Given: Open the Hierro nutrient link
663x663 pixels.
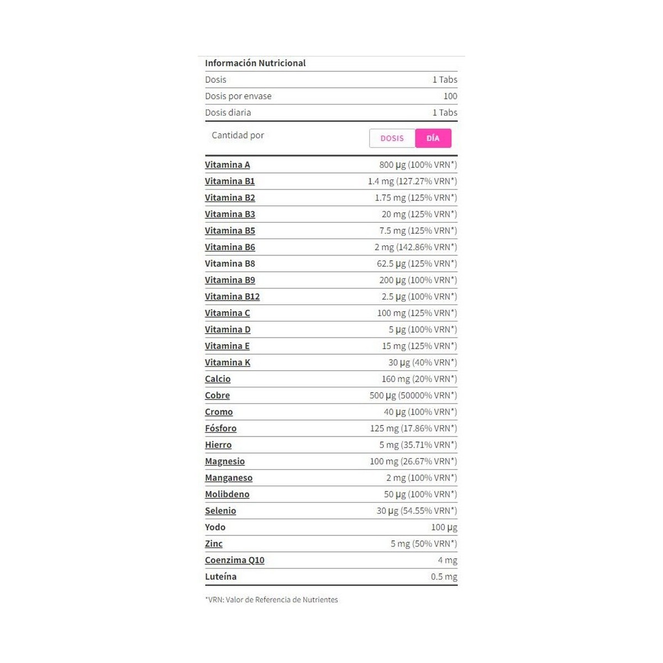Looking at the screenshot, I should [218, 445].
